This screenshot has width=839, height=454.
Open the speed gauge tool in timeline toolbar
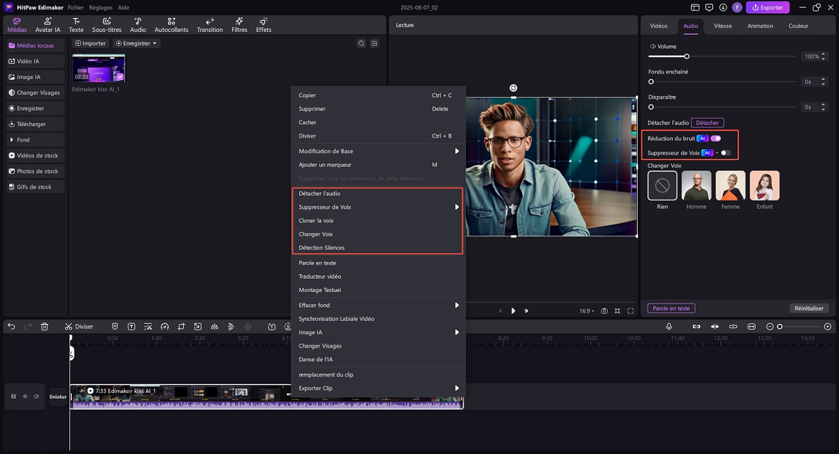pyautogui.click(x=165, y=327)
